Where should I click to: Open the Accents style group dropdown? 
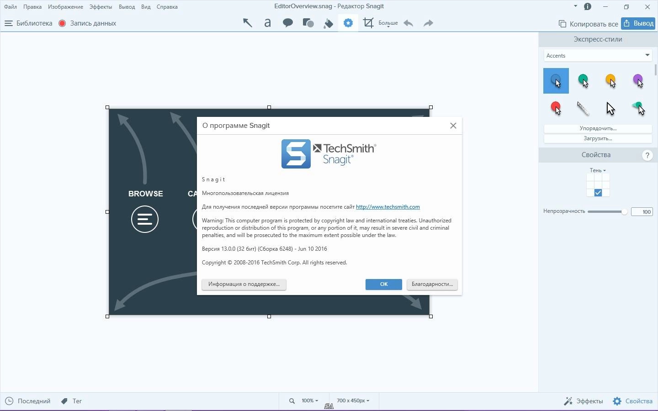[x=598, y=55]
